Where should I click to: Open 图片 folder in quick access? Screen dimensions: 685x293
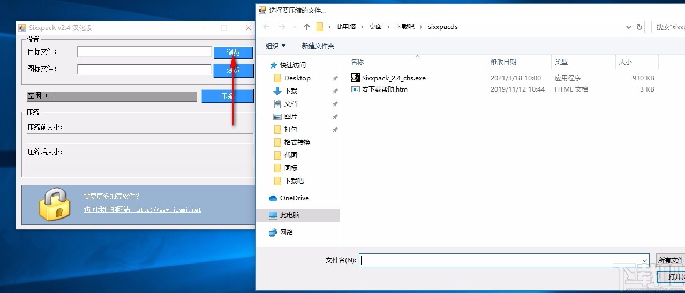pos(291,116)
